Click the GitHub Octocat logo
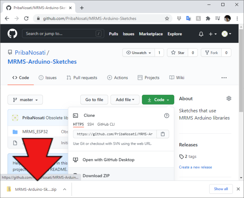Screen dimensions: 244x198 coord(12,34)
